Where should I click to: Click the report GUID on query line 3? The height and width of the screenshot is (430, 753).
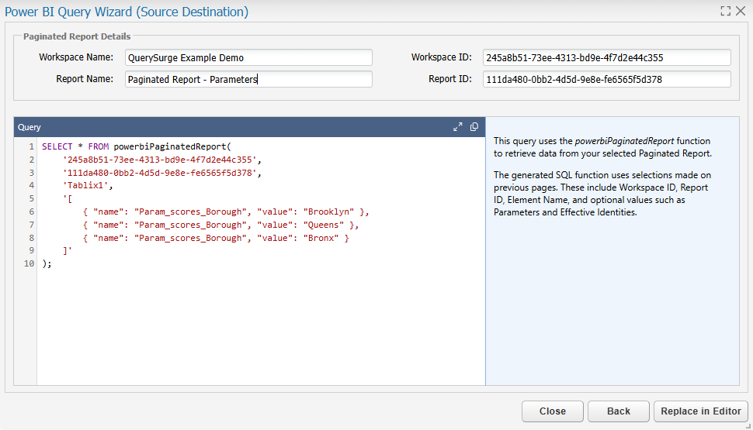(x=161, y=173)
